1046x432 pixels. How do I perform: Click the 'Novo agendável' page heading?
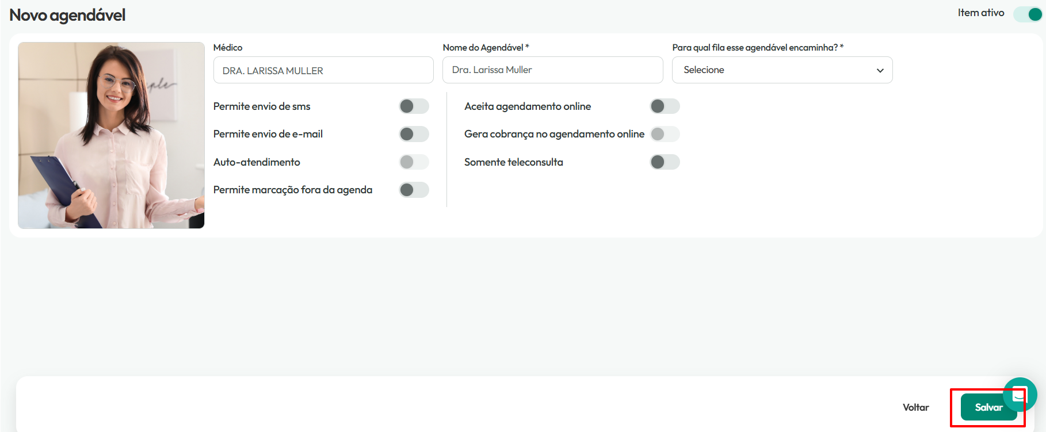click(67, 15)
